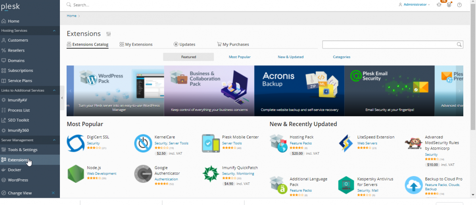Open the Plesk Mobile Center icon

coord(211,143)
